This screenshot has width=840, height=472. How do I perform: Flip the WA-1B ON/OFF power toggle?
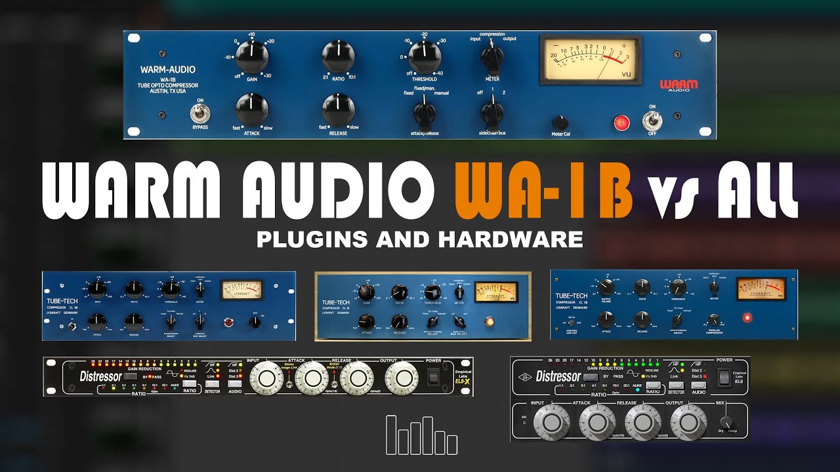tap(652, 121)
